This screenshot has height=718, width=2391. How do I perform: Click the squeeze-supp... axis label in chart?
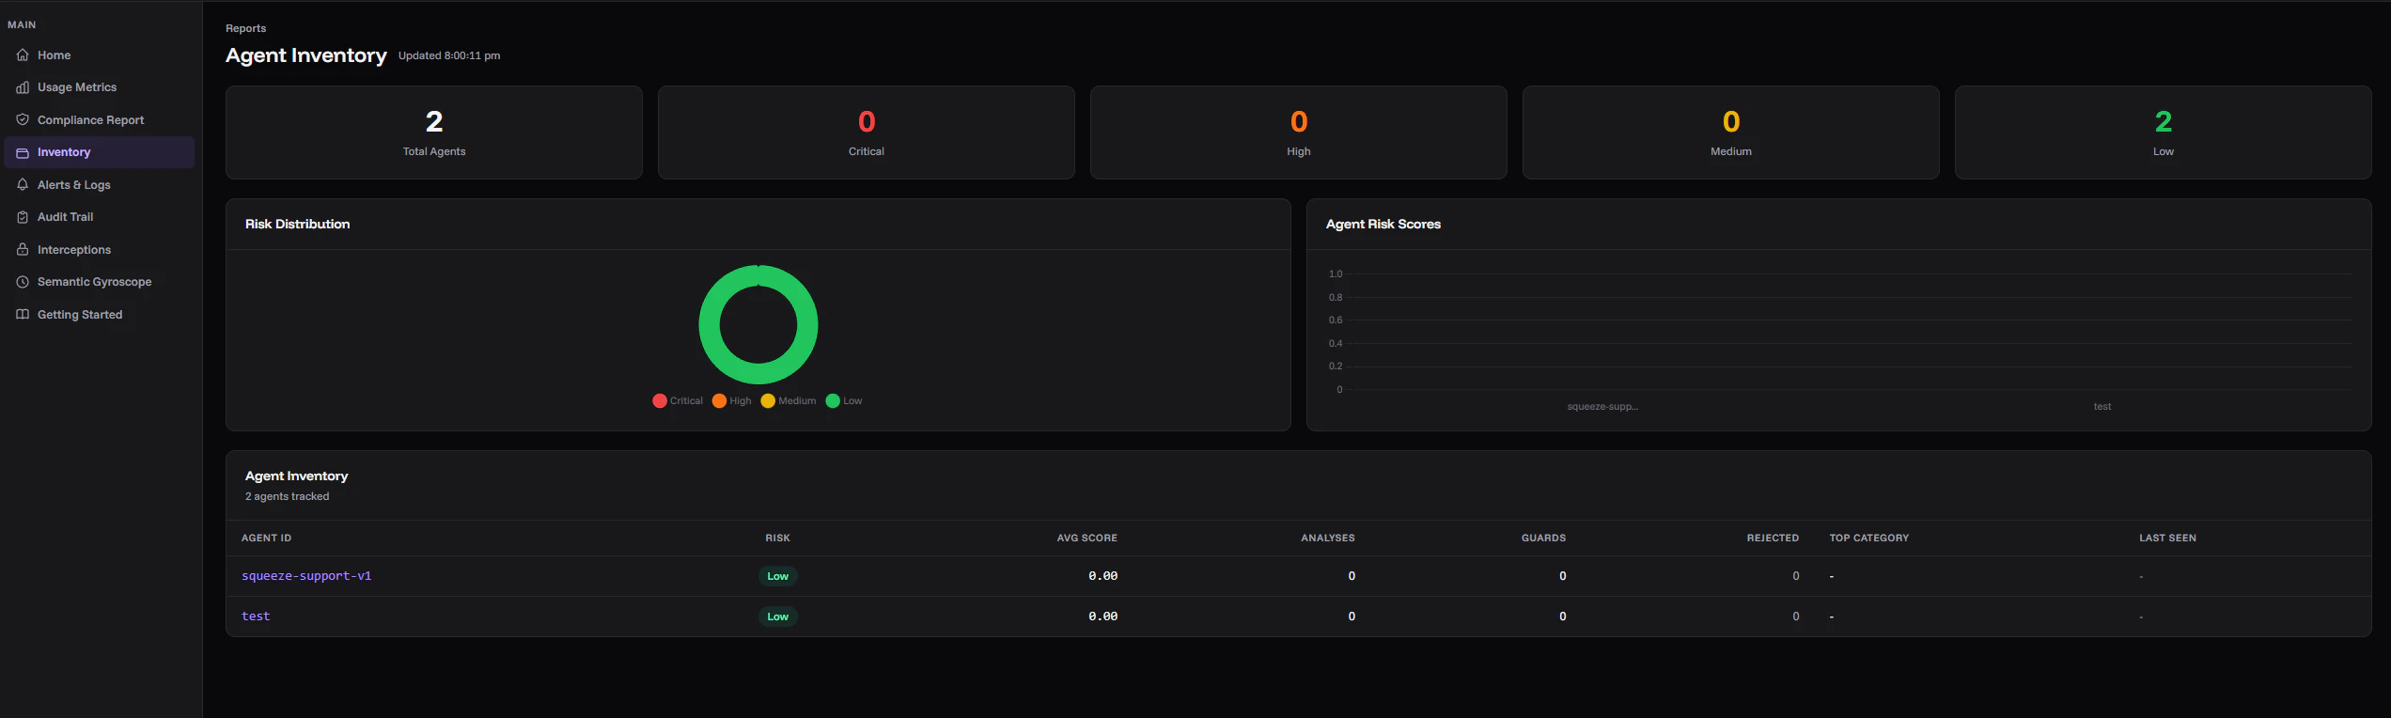pyautogui.click(x=1602, y=407)
